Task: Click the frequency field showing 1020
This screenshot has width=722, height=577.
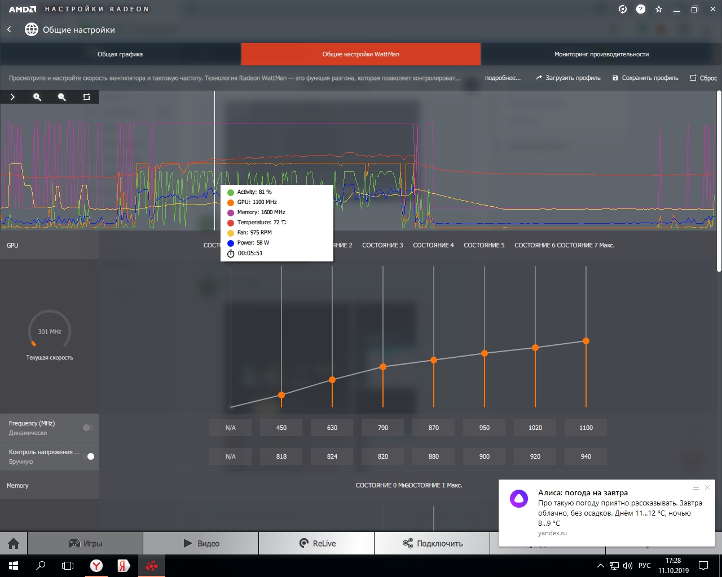Action: pos(535,428)
